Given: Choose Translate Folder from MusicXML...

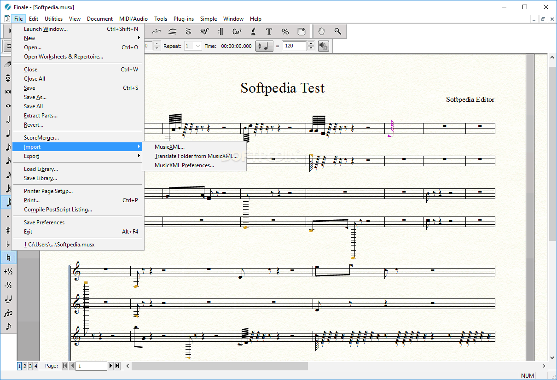Looking at the screenshot, I should (194, 156).
